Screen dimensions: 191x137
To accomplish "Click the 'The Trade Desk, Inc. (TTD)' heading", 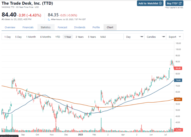I will tap(27, 3).
